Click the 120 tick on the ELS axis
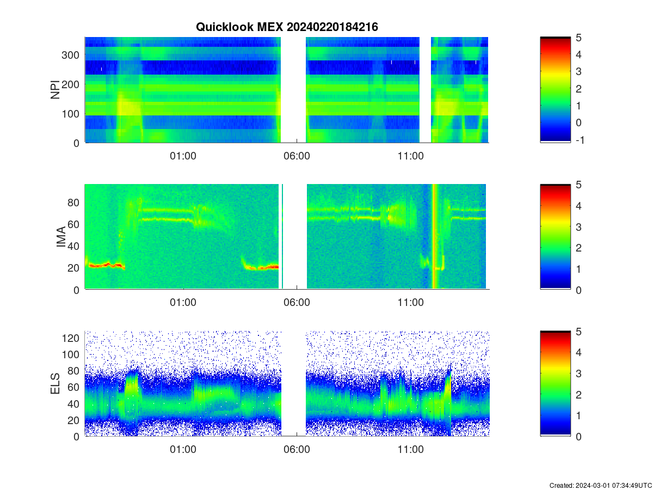The width and height of the screenshot is (653, 490). (71, 338)
